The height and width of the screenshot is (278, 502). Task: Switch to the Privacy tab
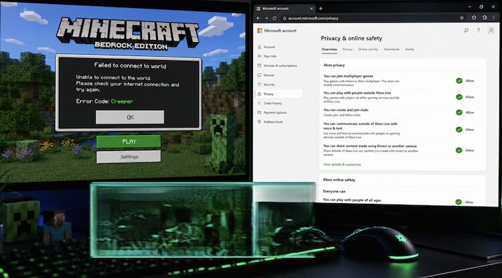coord(347,49)
